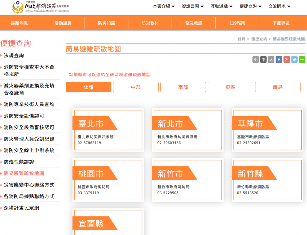Expand the 本署介紹 dropdown menu
Viewport: 307px width, 235px height.
(x=164, y=6)
